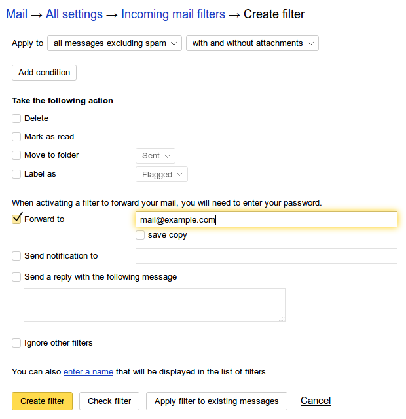
Task: Tick the Delete checkbox
Action: tap(16, 118)
